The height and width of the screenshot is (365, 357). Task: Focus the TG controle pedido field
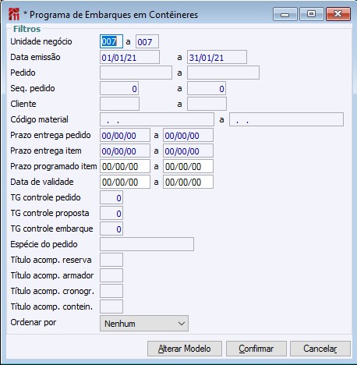coord(111,197)
